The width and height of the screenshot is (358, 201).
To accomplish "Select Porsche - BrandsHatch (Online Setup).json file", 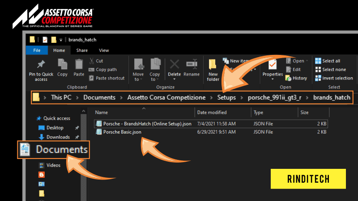I will 211,124.
